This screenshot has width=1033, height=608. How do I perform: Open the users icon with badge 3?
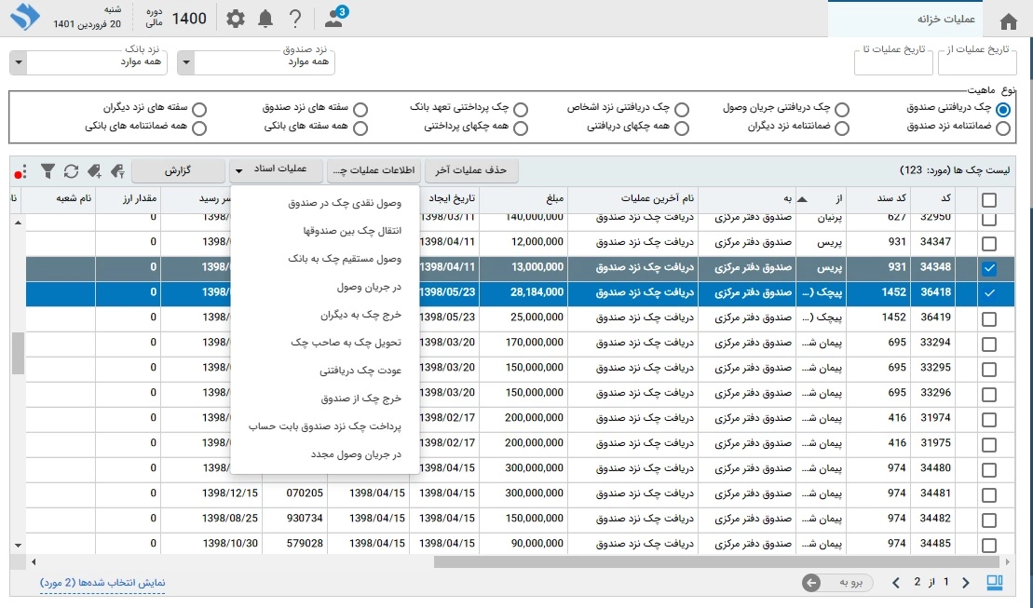(x=333, y=18)
